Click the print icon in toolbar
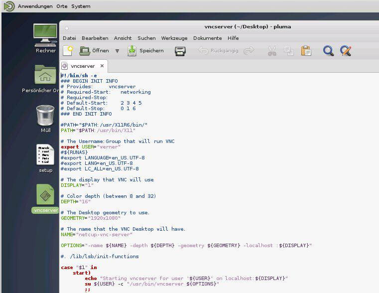Image resolution: width=379 pixels, height=293 pixels. pos(180,51)
